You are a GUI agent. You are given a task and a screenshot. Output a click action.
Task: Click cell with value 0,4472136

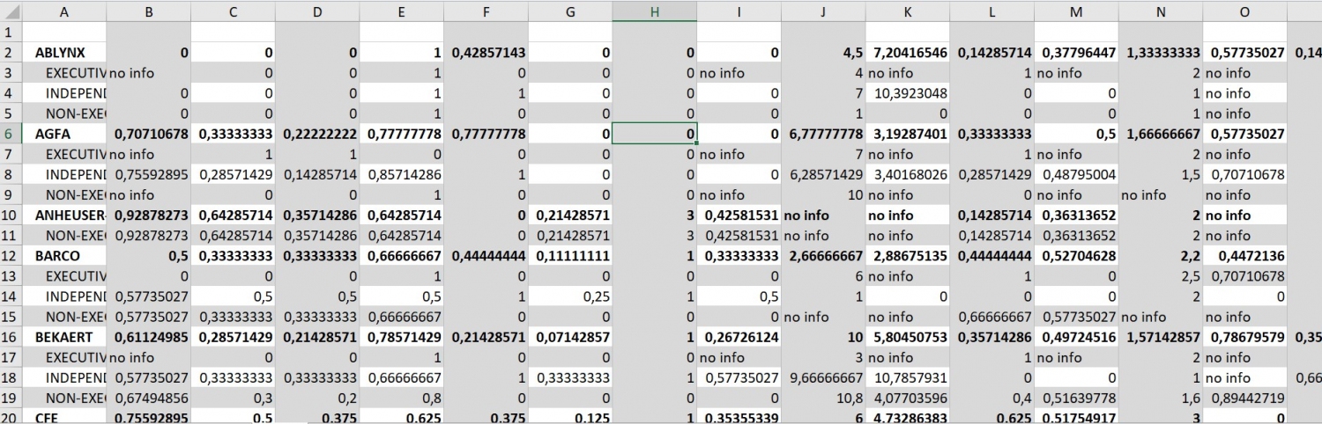tap(1244, 255)
